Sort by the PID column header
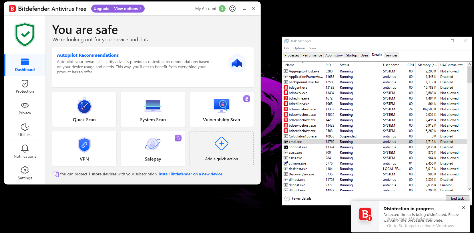The height and width of the screenshot is (233, 474). click(x=331, y=65)
